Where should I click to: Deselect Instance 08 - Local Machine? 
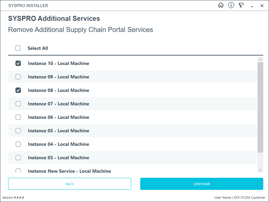[x=18, y=90]
